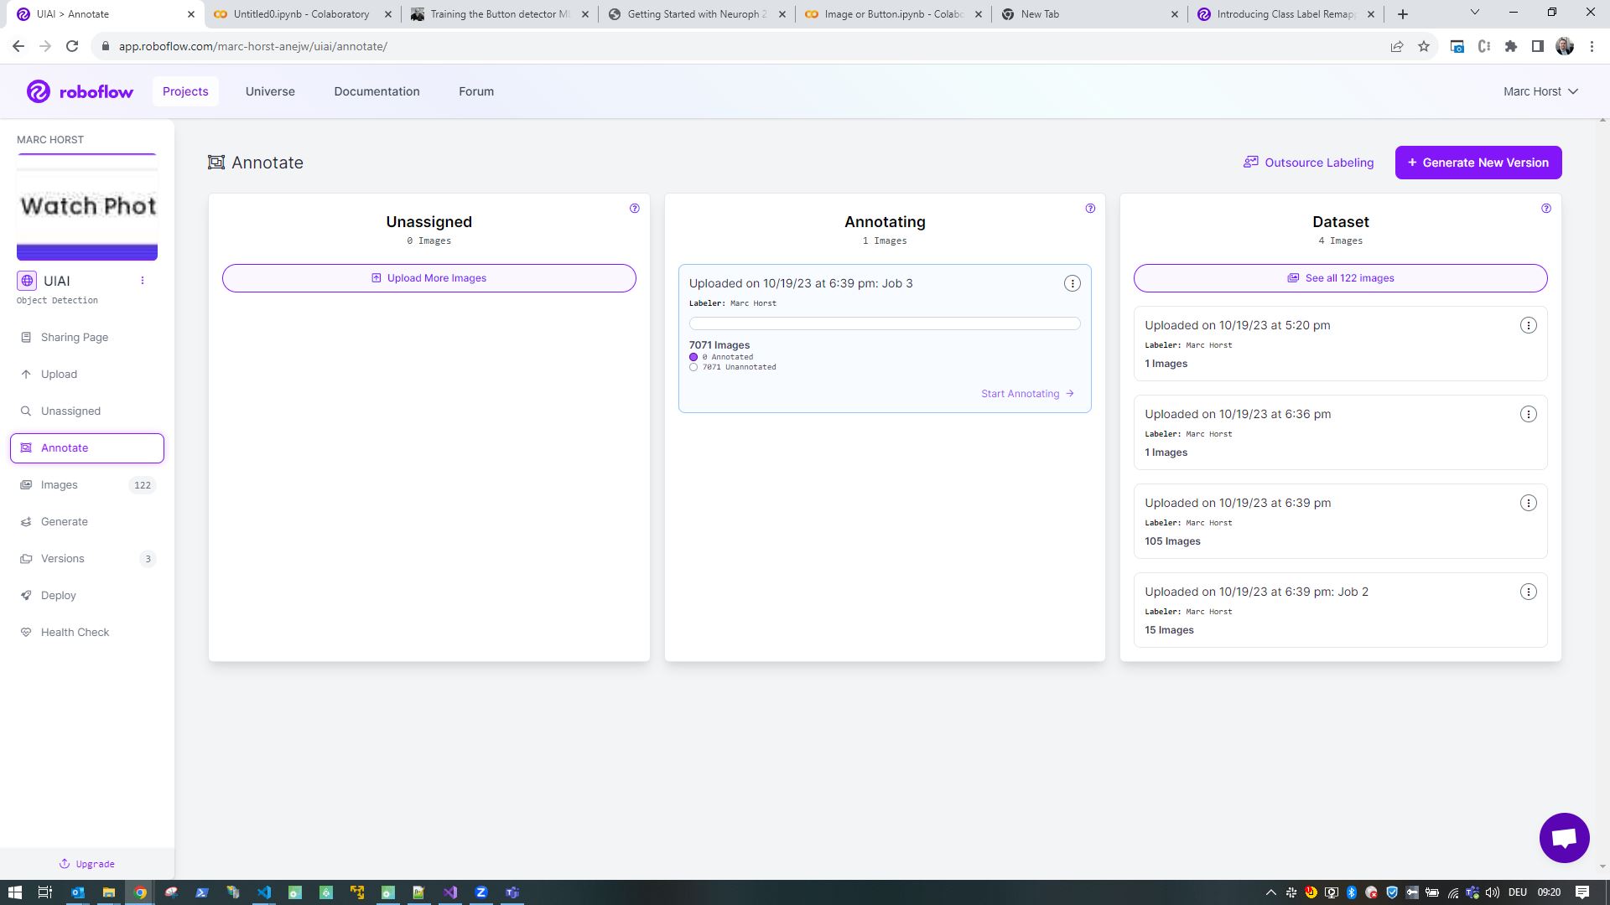Open options for Job 2 dataset batch
Screen dimensions: 1610x905
click(1529, 592)
